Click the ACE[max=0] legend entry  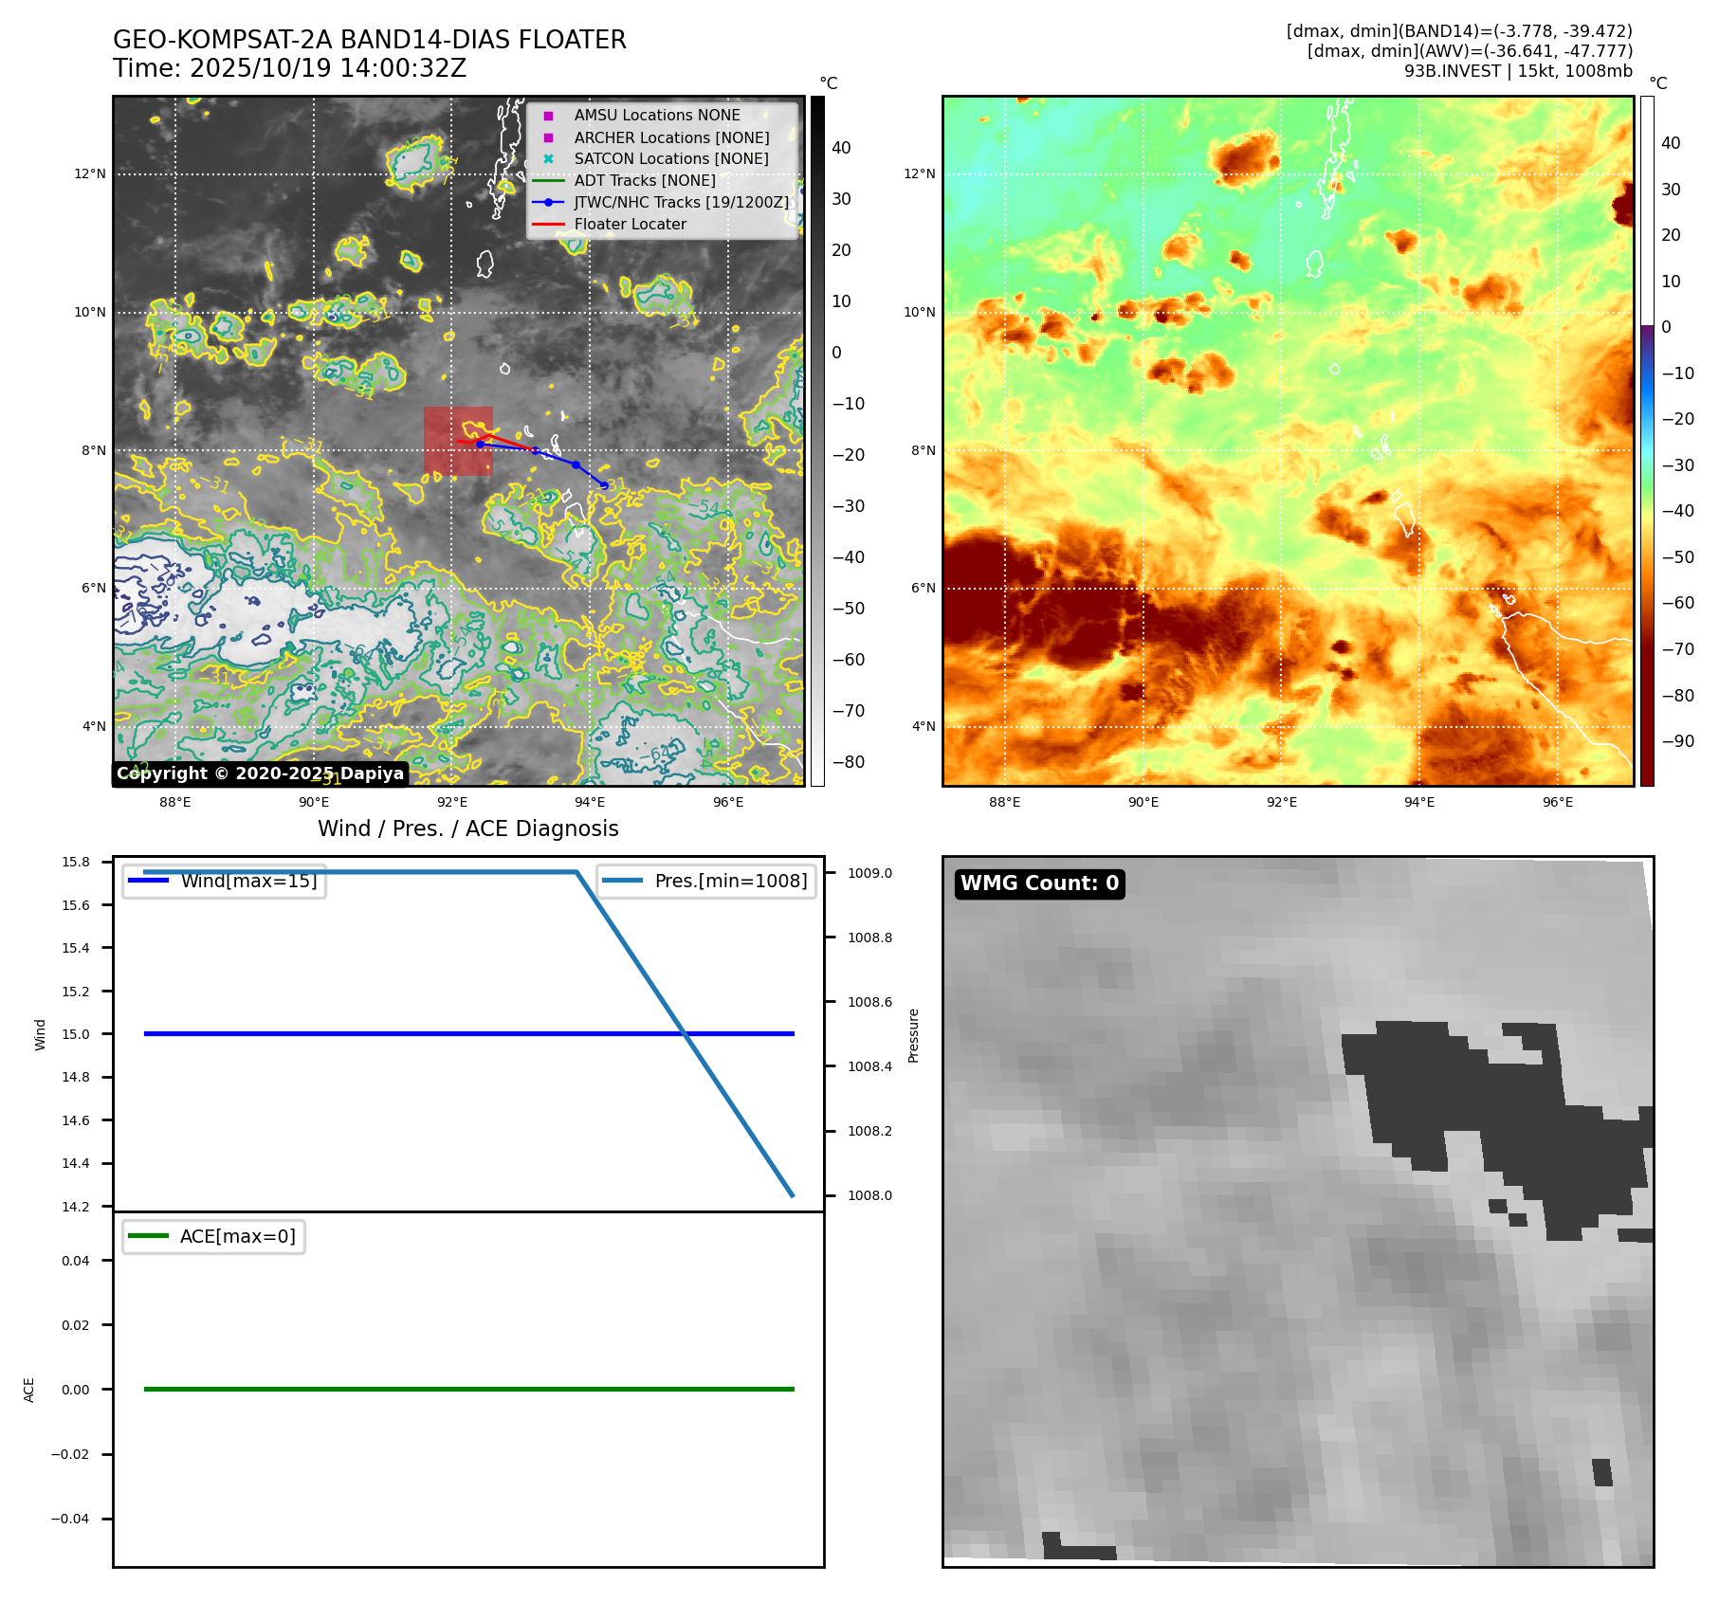click(x=214, y=1236)
